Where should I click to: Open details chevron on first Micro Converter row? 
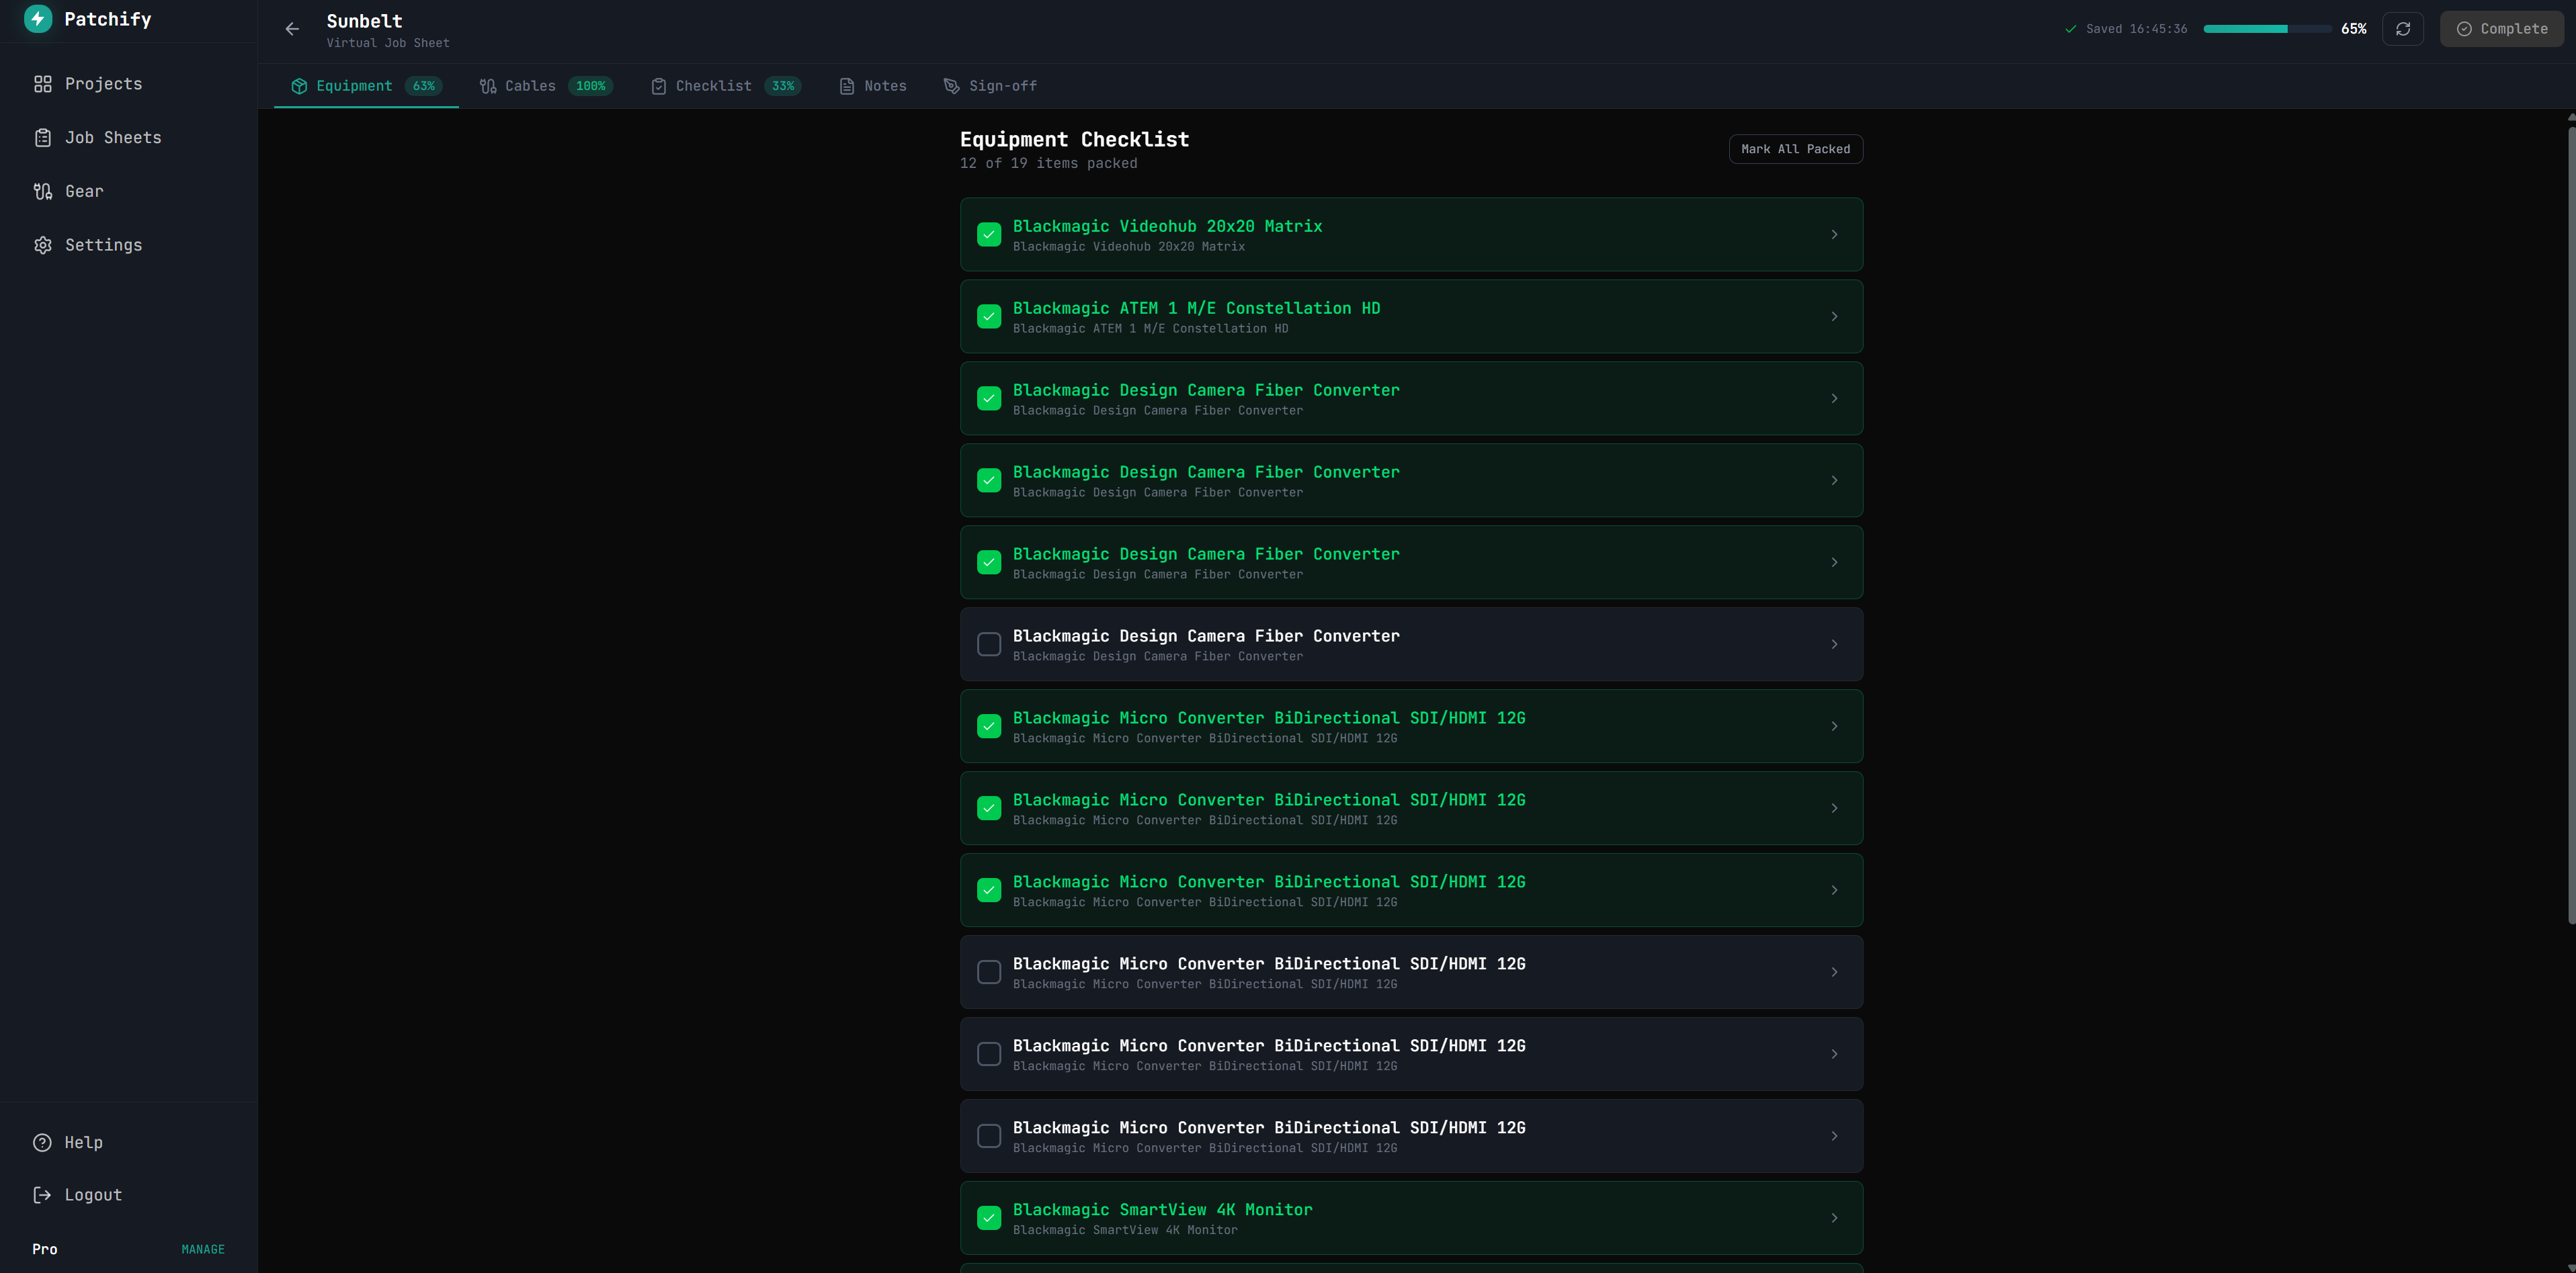click(1834, 726)
